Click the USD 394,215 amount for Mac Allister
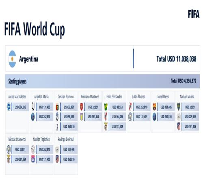Image resolution: width=203 pixels, height=178 pixels. point(20,107)
